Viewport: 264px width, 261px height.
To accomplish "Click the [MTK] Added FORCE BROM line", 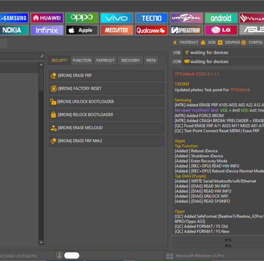I will (199, 116).
